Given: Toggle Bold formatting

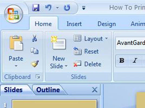Looking at the screenshot, I should click(x=122, y=60).
